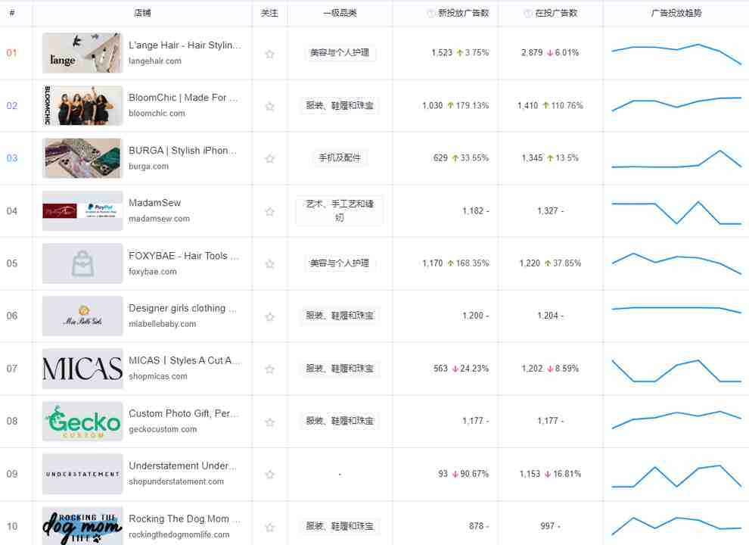
Task: Sort by the 新投放广告数 column header
Action: [463, 14]
